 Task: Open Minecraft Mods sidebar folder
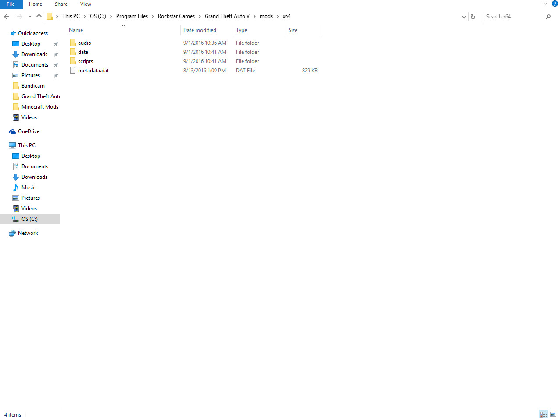[39, 107]
